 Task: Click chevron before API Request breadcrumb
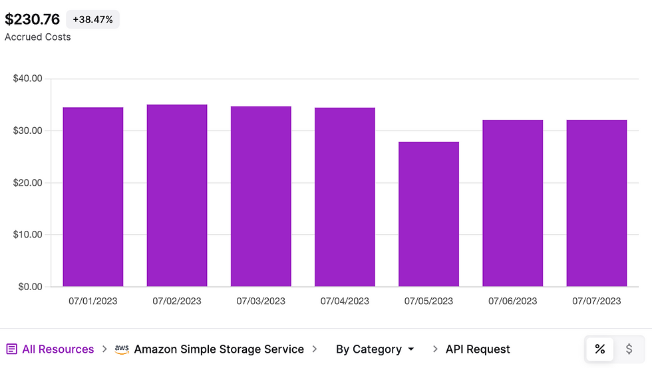(435, 349)
